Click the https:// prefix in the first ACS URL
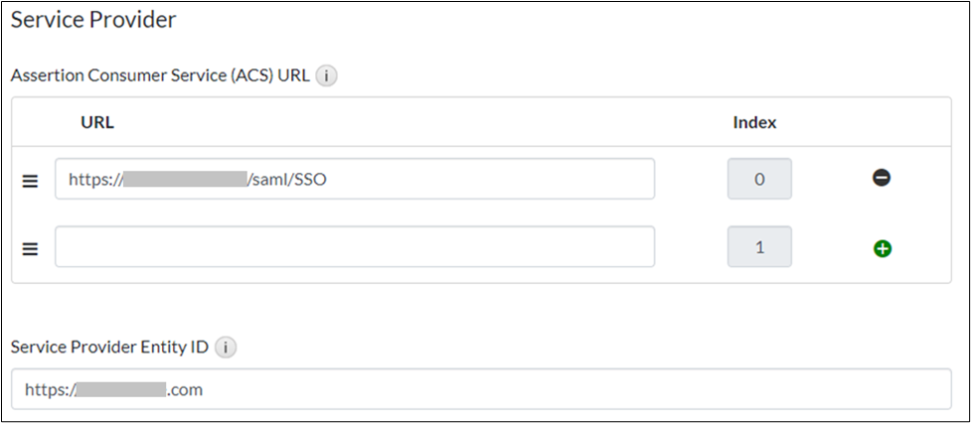This screenshot has height=423, width=971. [93, 180]
